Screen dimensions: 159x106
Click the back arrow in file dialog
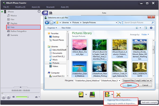click(47, 23)
